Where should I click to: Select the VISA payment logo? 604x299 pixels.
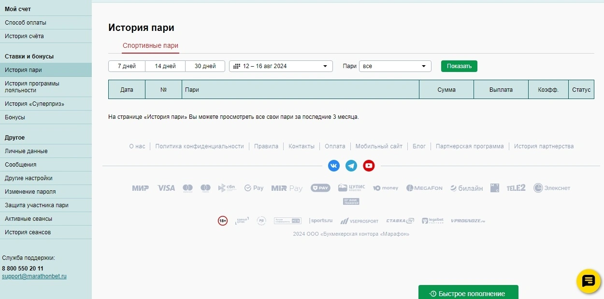166,188
